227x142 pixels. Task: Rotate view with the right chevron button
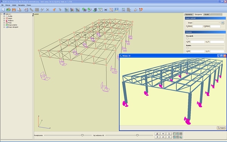[157, 137]
